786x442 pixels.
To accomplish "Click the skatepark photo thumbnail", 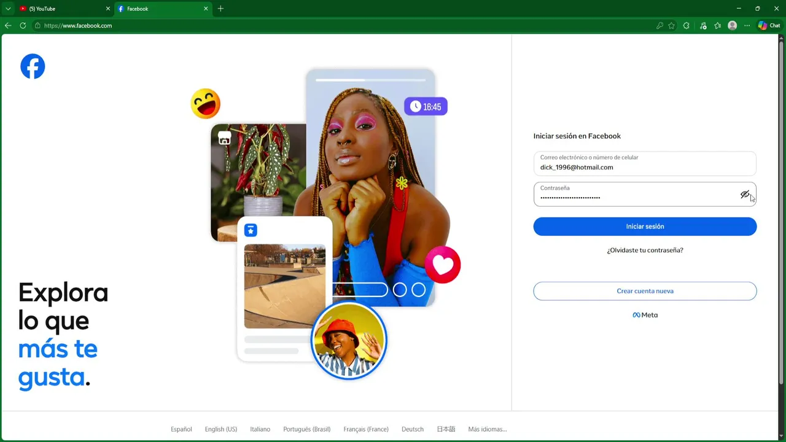I will point(285,286).
